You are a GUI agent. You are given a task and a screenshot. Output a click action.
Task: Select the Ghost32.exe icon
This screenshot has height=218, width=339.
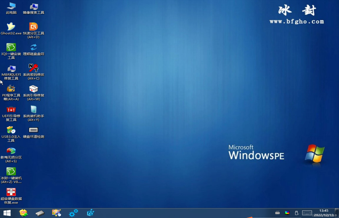tap(11, 29)
